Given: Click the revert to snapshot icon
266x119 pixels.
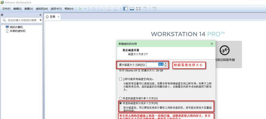Looking at the screenshot, I should [109, 9].
